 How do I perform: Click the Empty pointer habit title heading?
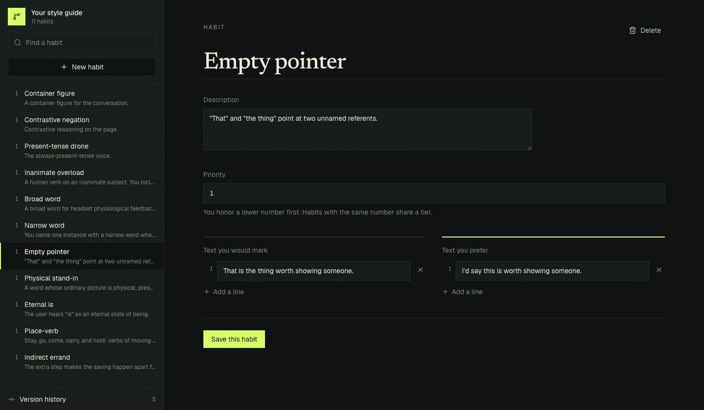click(275, 62)
